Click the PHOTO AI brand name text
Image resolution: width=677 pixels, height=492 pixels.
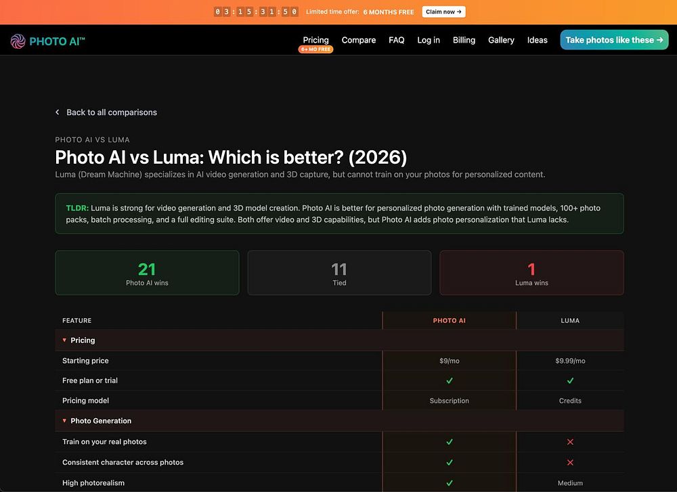(57, 41)
